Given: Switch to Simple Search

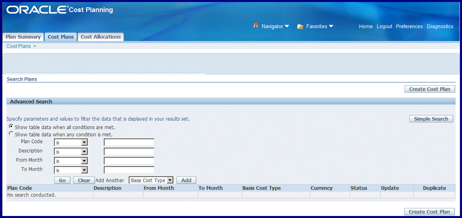Looking at the screenshot, I should pos(431,119).
